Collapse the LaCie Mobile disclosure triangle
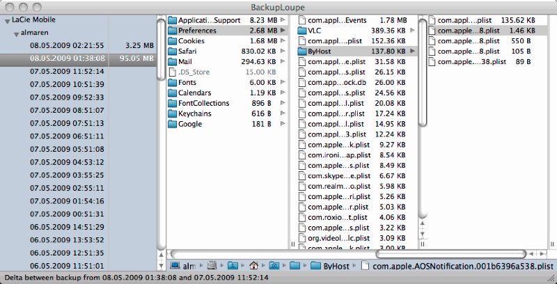This screenshot has width=557, height=284. pyautogui.click(x=7, y=22)
